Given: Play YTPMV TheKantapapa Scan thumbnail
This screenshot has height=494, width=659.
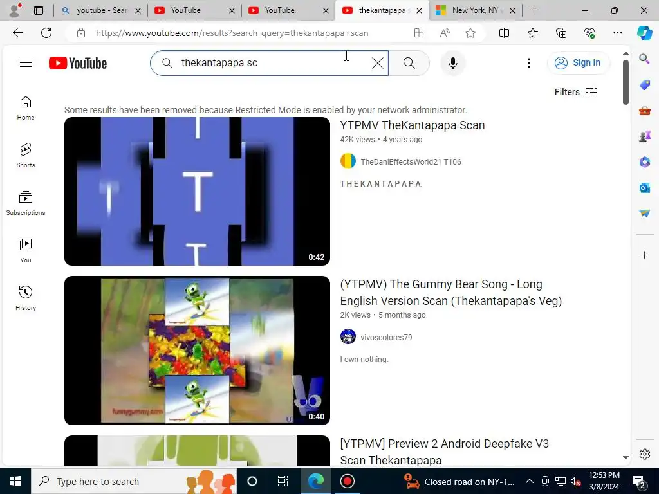Looking at the screenshot, I should point(197,192).
